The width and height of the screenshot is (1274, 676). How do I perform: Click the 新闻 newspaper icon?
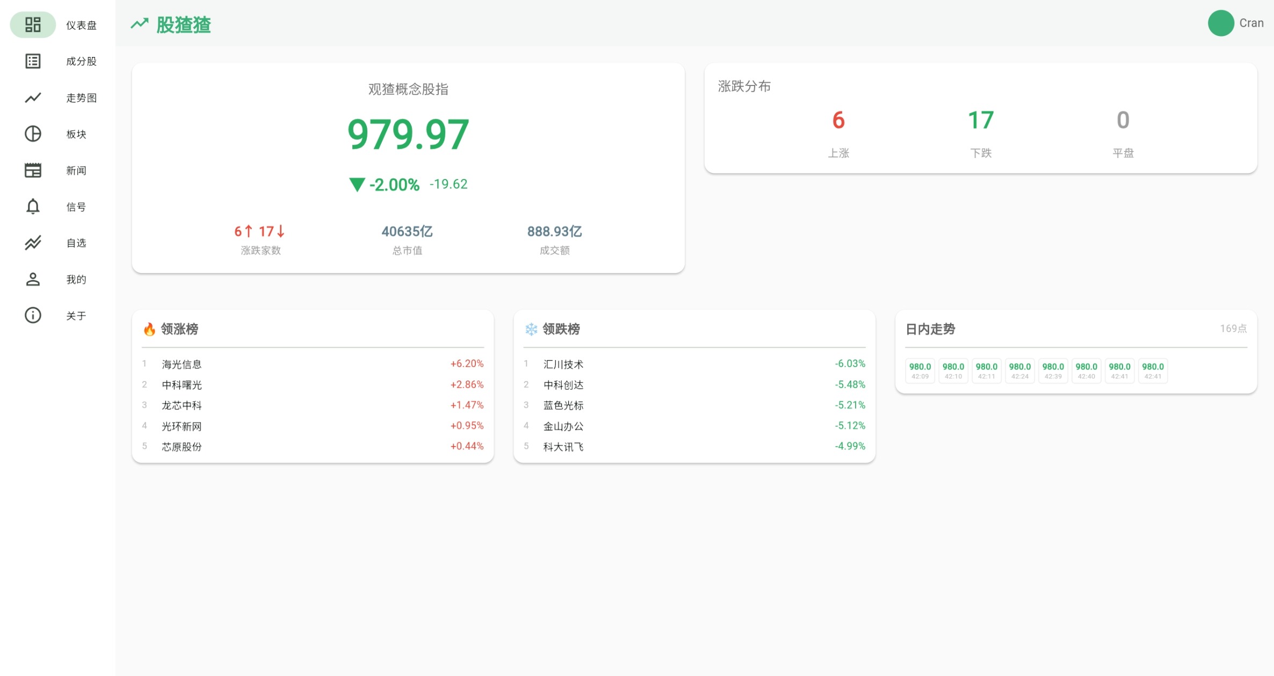[x=33, y=170]
